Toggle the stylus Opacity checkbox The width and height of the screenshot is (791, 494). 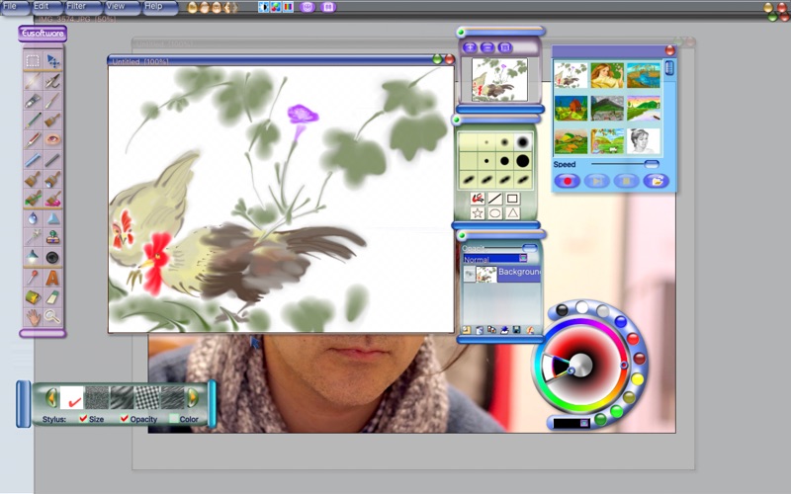click(x=125, y=419)
